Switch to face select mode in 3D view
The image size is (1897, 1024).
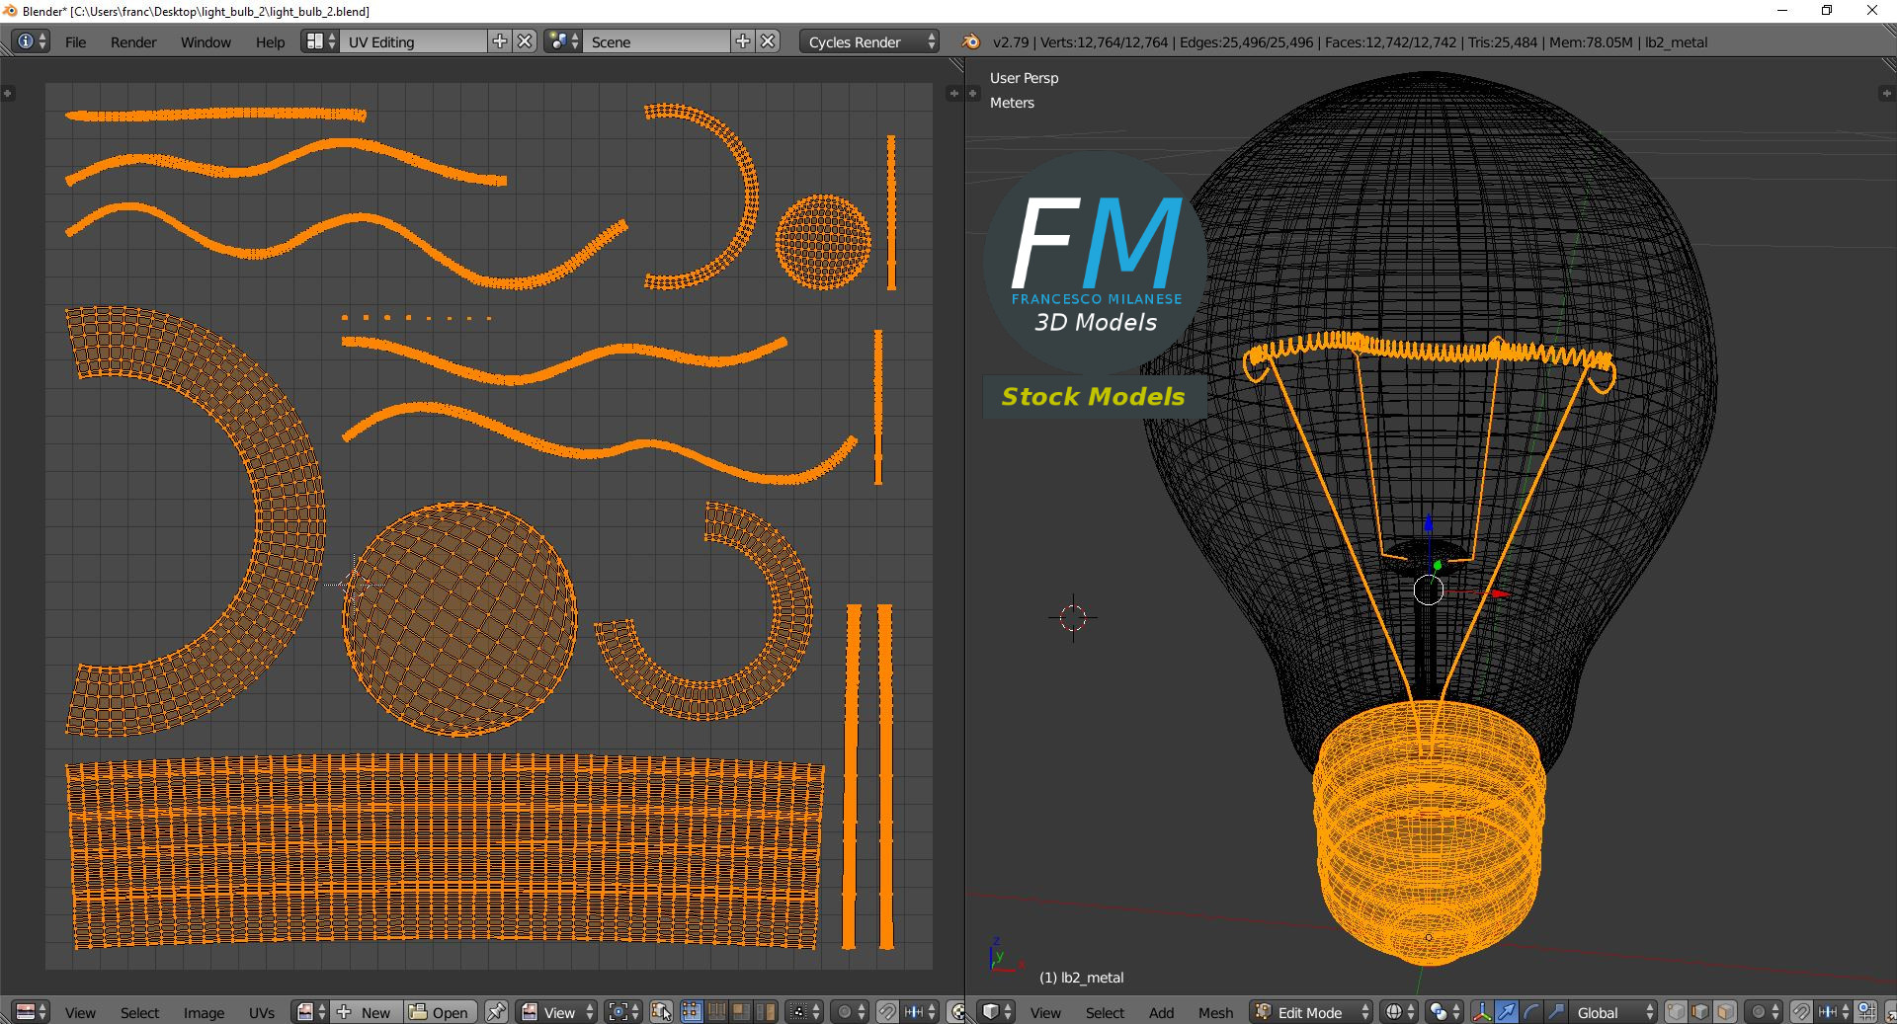1725,1012
